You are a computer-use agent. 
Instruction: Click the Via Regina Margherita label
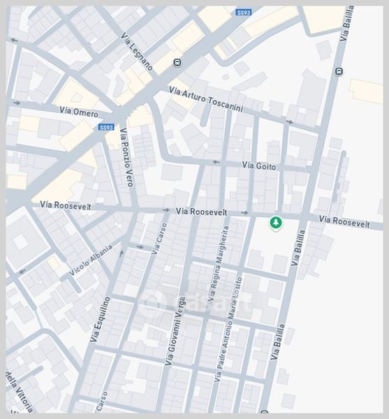(219, 264)
